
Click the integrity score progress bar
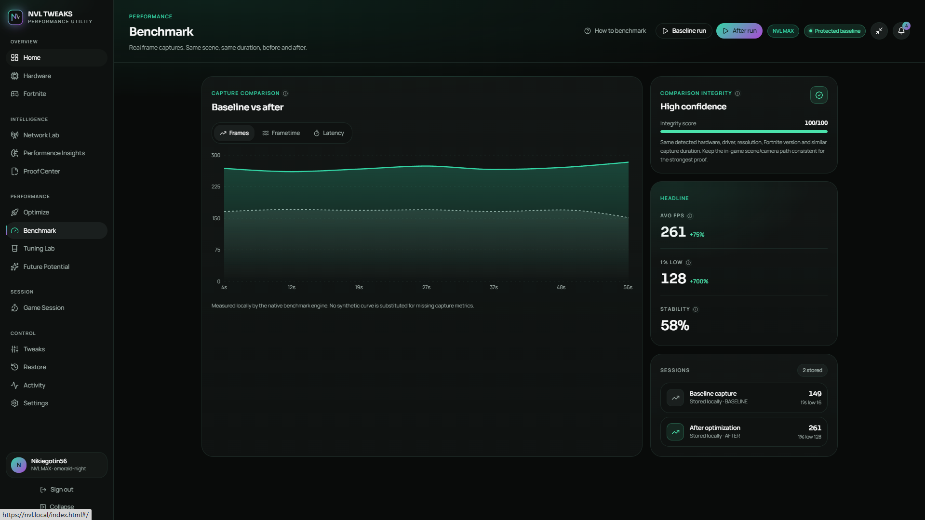click(744, 132)
